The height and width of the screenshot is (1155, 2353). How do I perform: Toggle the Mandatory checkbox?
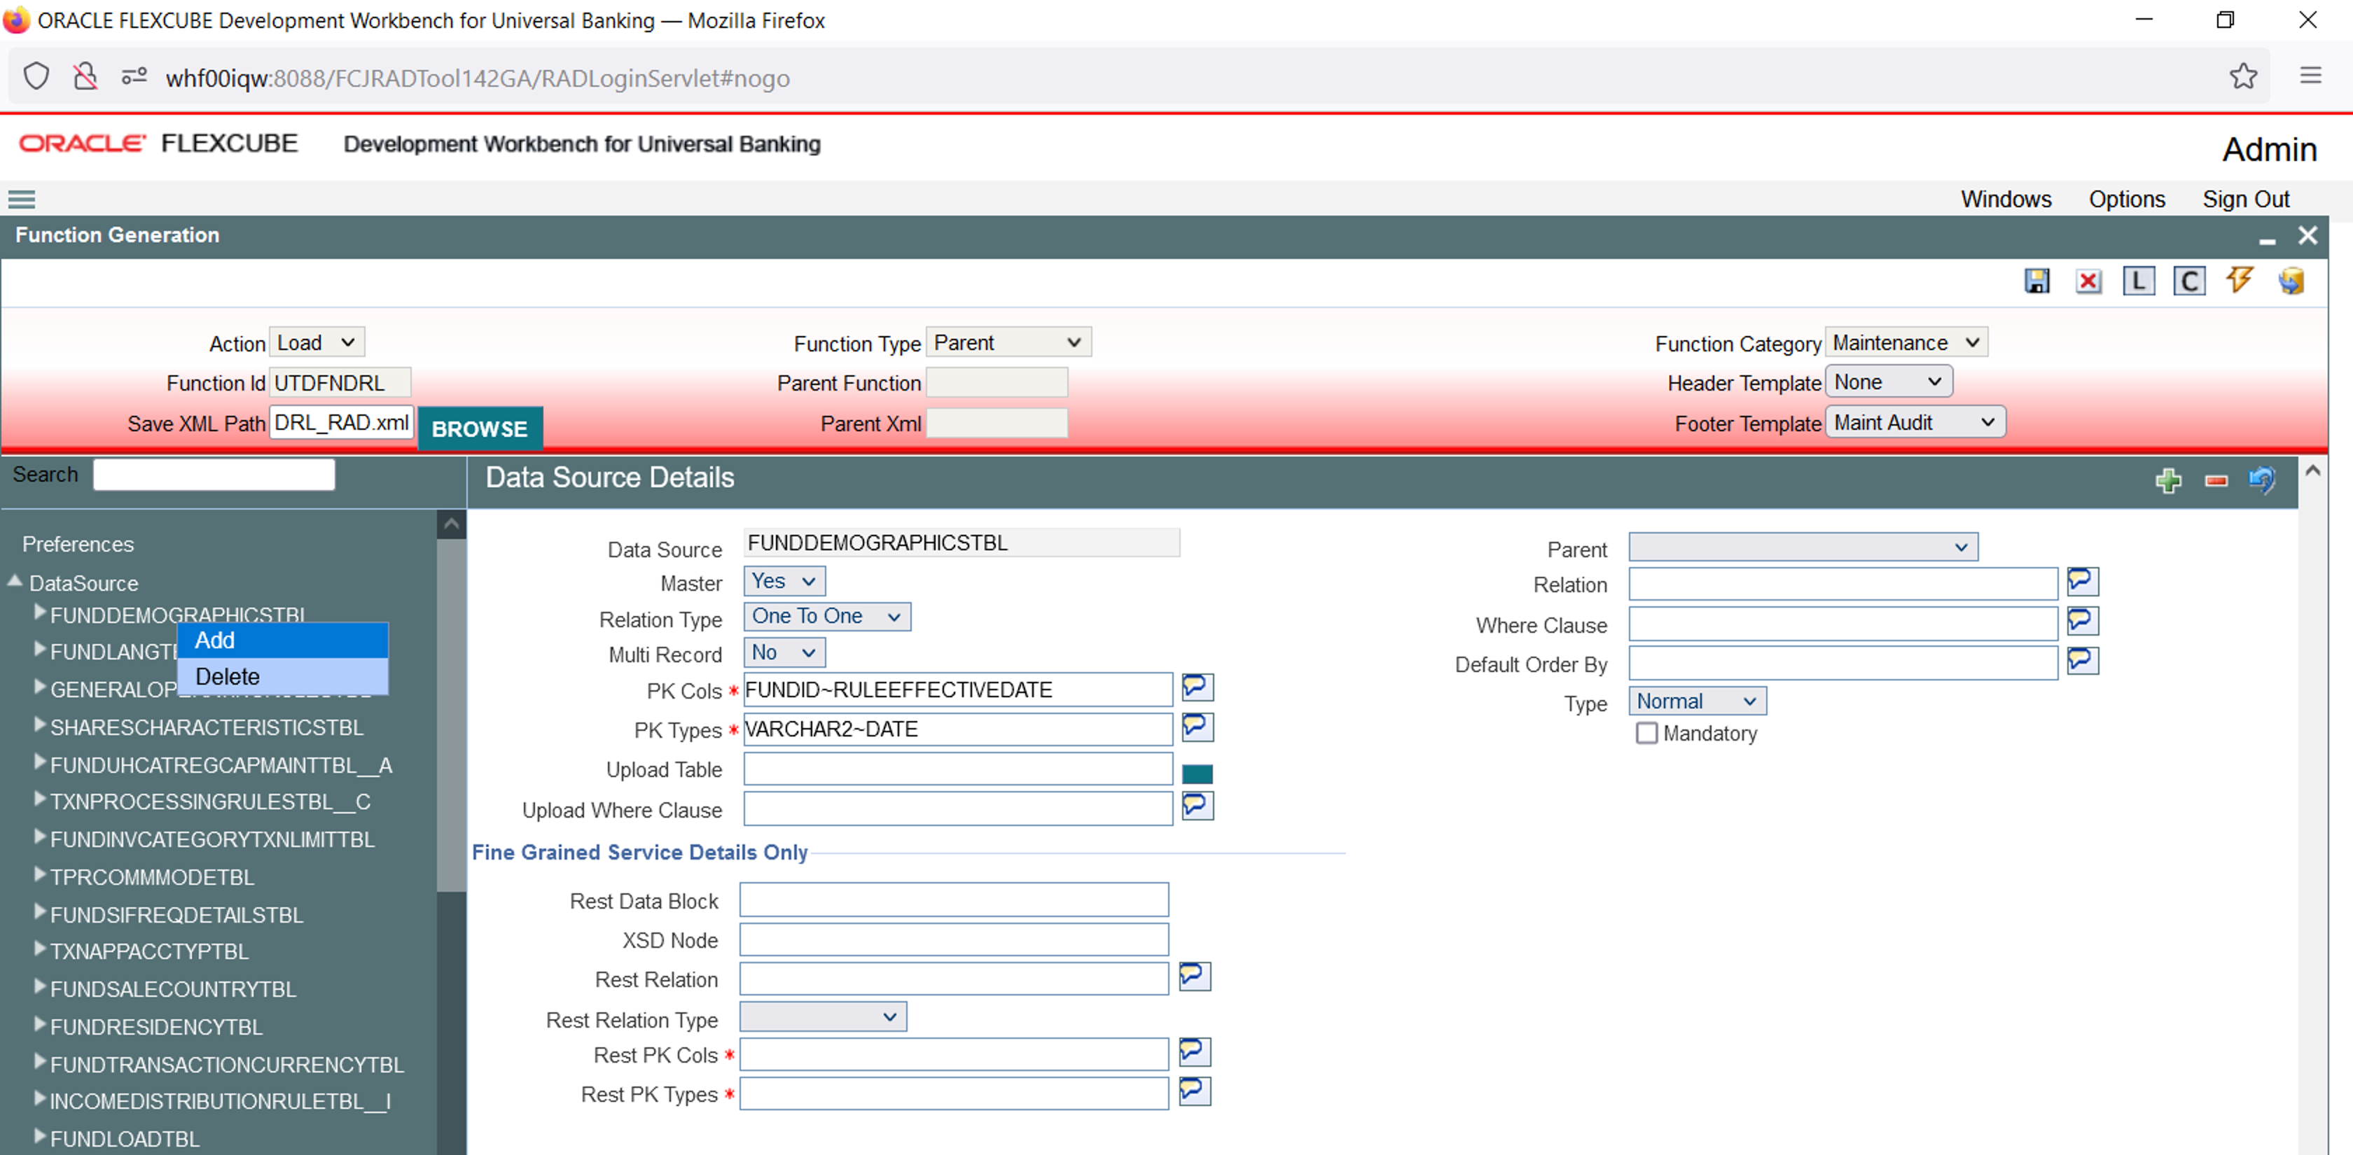1646,733
